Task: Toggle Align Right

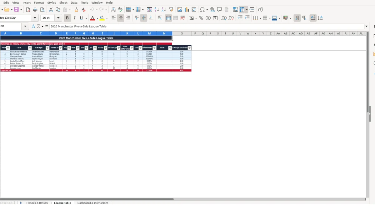Action: tap(128, 18)
